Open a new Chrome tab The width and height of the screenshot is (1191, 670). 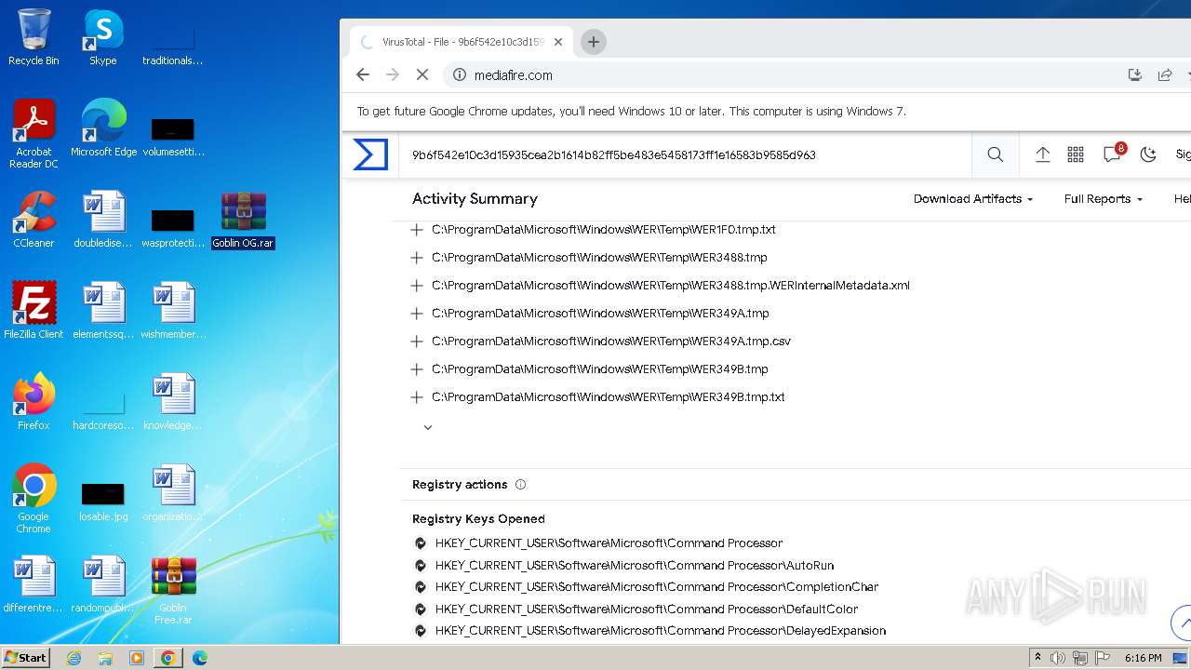[x=594, y=42]
